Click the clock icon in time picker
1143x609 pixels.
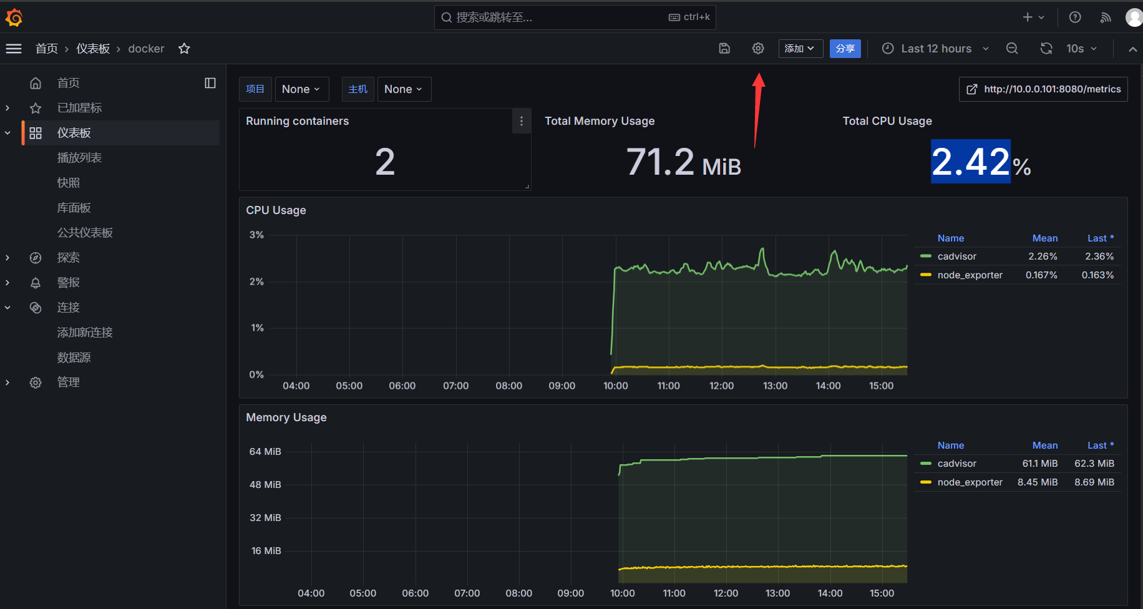coord(888,49)
